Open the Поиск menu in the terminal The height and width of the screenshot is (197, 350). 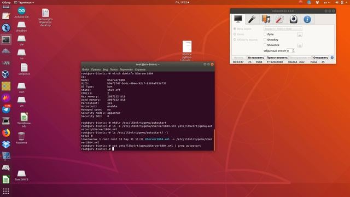(x=114, y=69)
